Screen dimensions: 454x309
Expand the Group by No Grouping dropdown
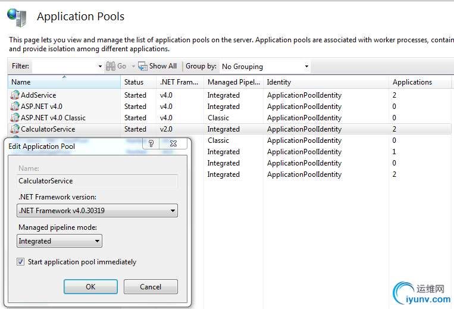tap(306, 67)
